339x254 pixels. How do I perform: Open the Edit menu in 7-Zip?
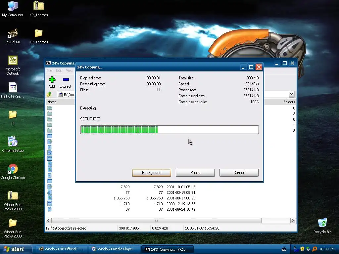[59, 70]
